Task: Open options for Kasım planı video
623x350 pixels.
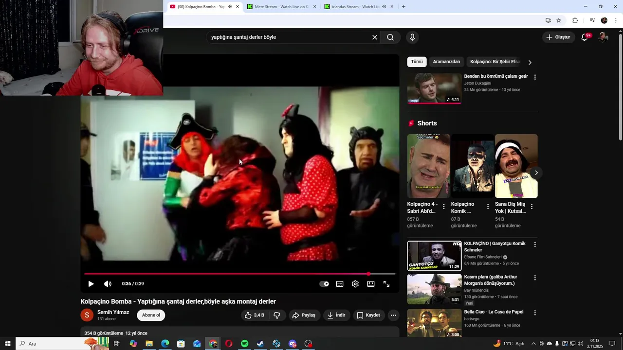Action: (535, 278)
